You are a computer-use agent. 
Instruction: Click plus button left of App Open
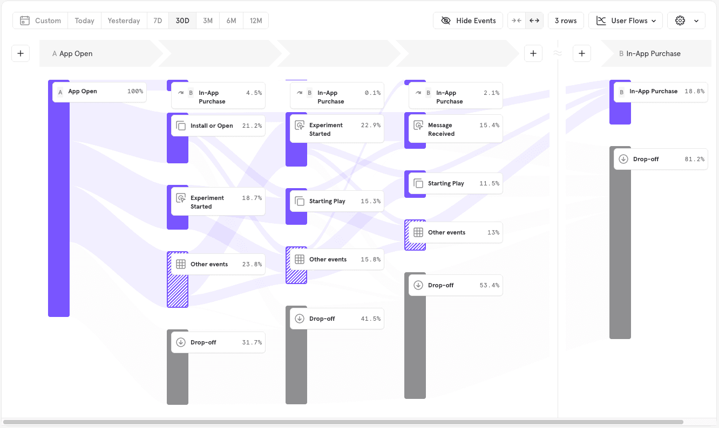pos(21,53)
